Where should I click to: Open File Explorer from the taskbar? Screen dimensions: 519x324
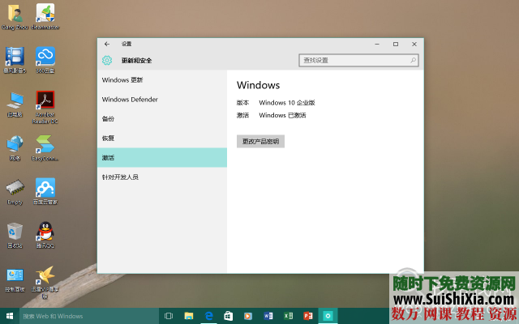point(189,316)
